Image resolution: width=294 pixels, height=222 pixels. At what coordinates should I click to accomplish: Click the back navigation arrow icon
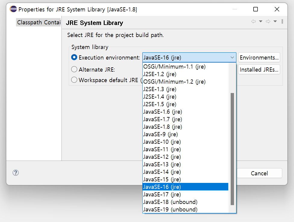point(254,21)
